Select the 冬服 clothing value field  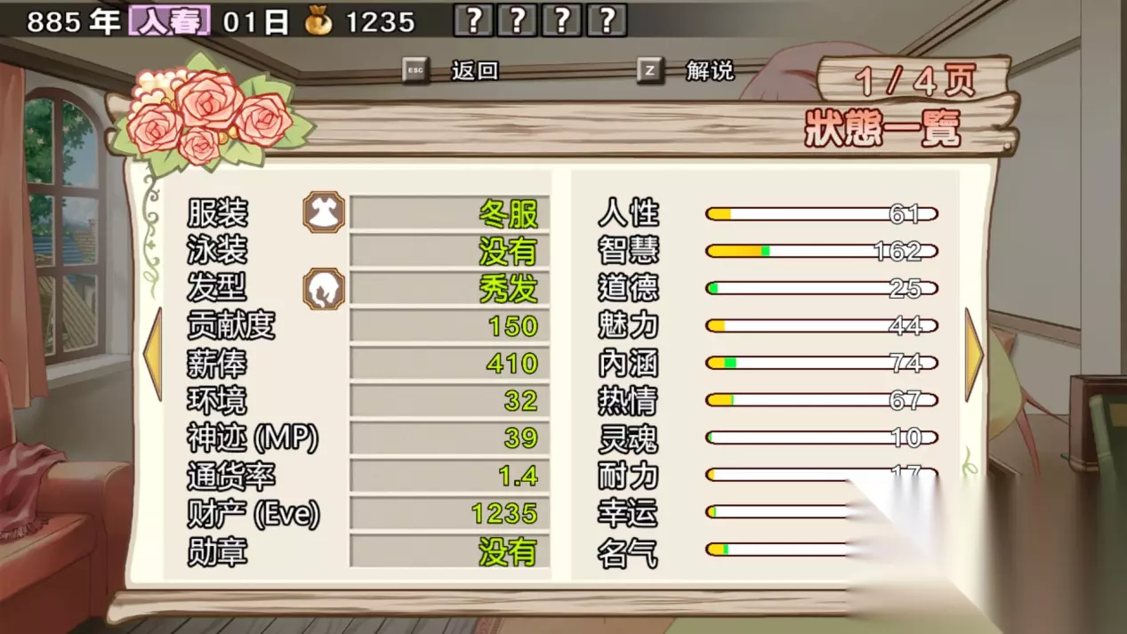pyautogui.click(x=449, y=213)
